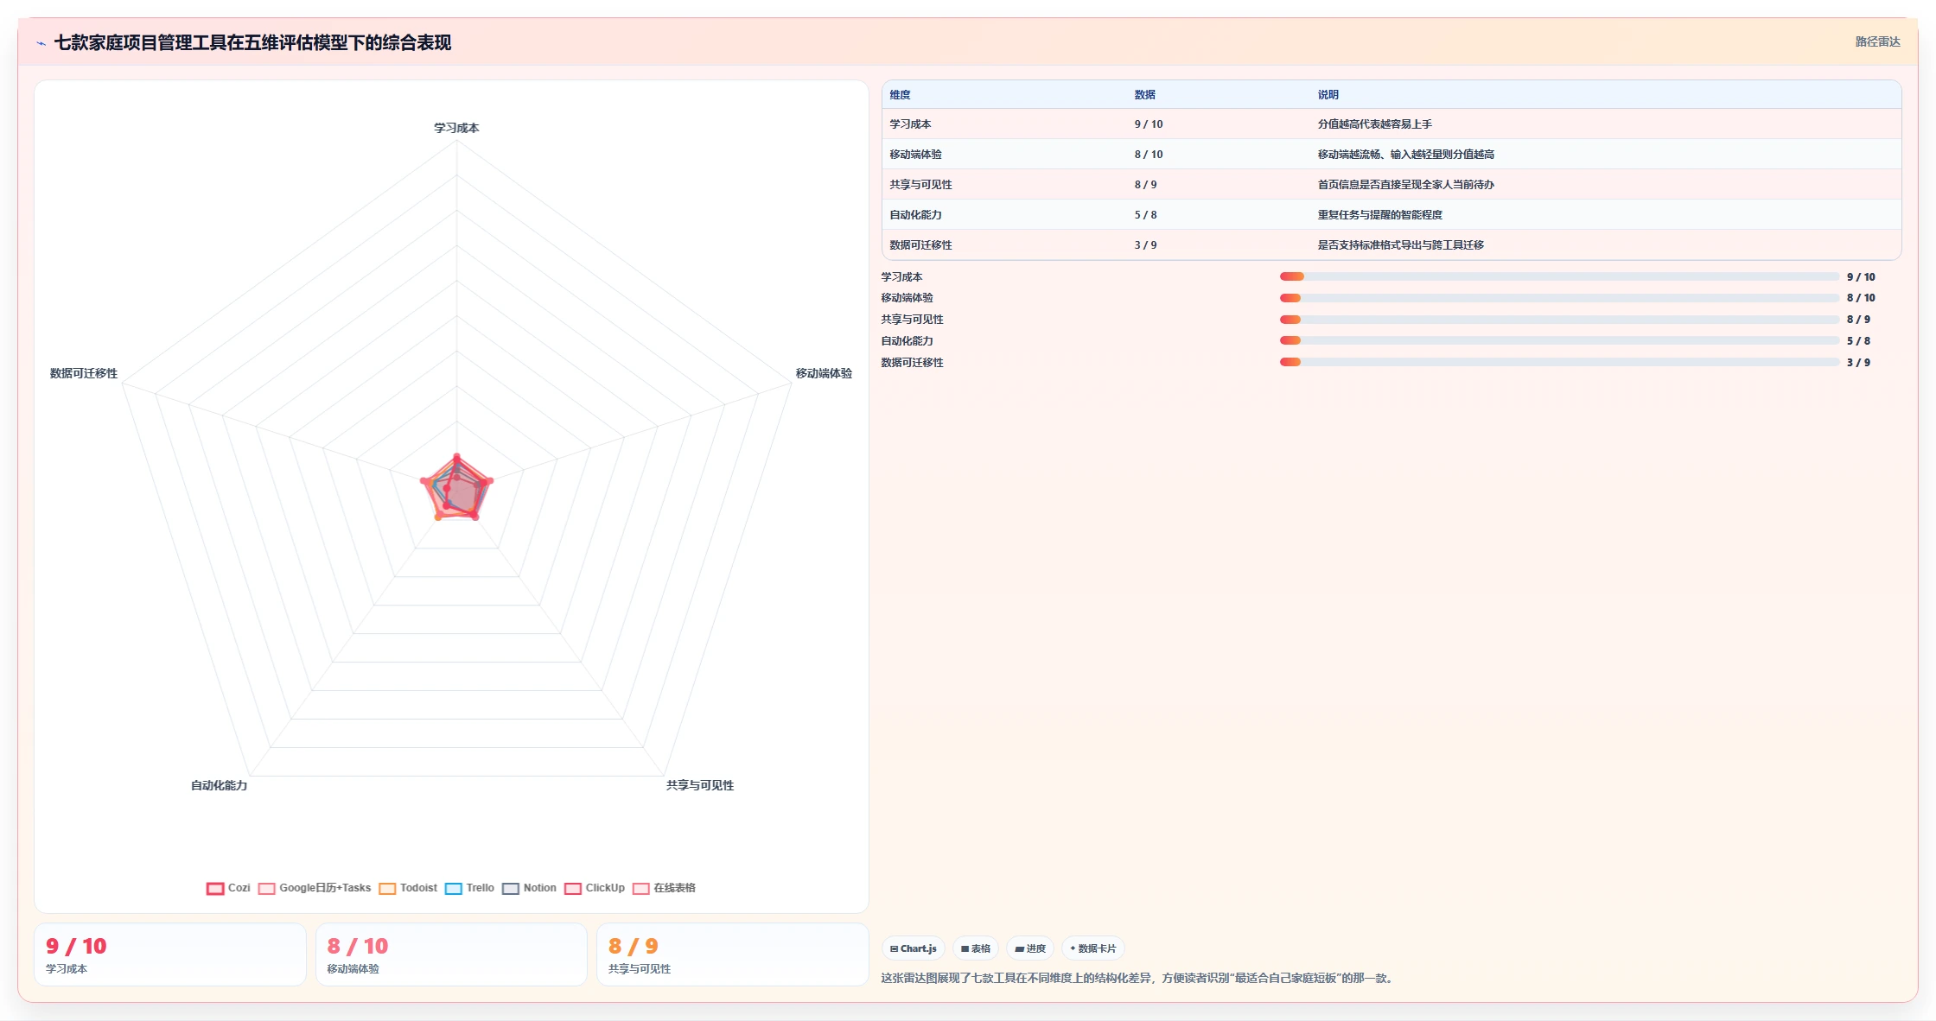This screenshot has width=1936, height=1021.
Task: Click the description 首页信息是否直接呈现全家人当前待办
Action: pyautogui.click(x=1405, y=185)
